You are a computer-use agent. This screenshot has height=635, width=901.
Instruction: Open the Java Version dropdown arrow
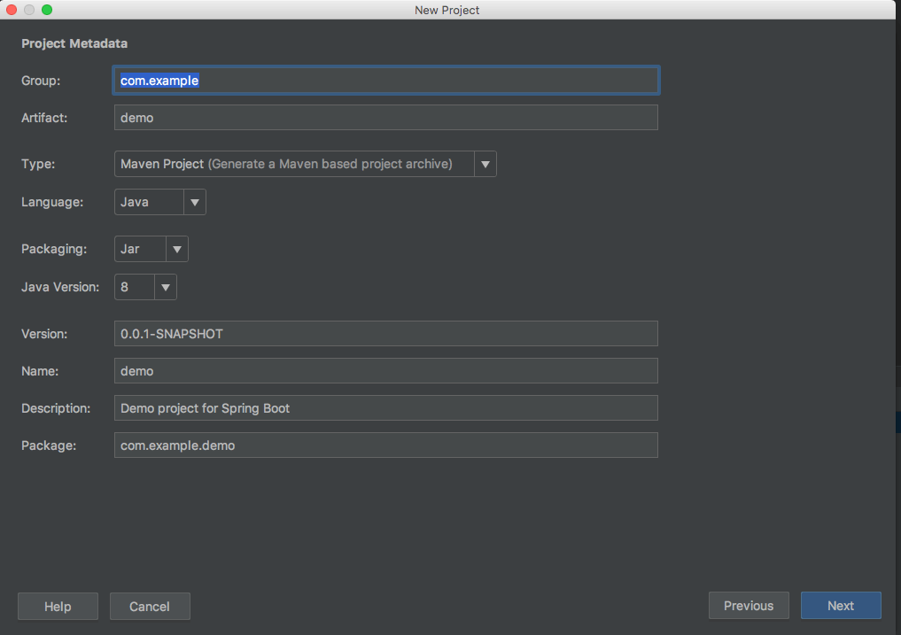pos(166,287)
